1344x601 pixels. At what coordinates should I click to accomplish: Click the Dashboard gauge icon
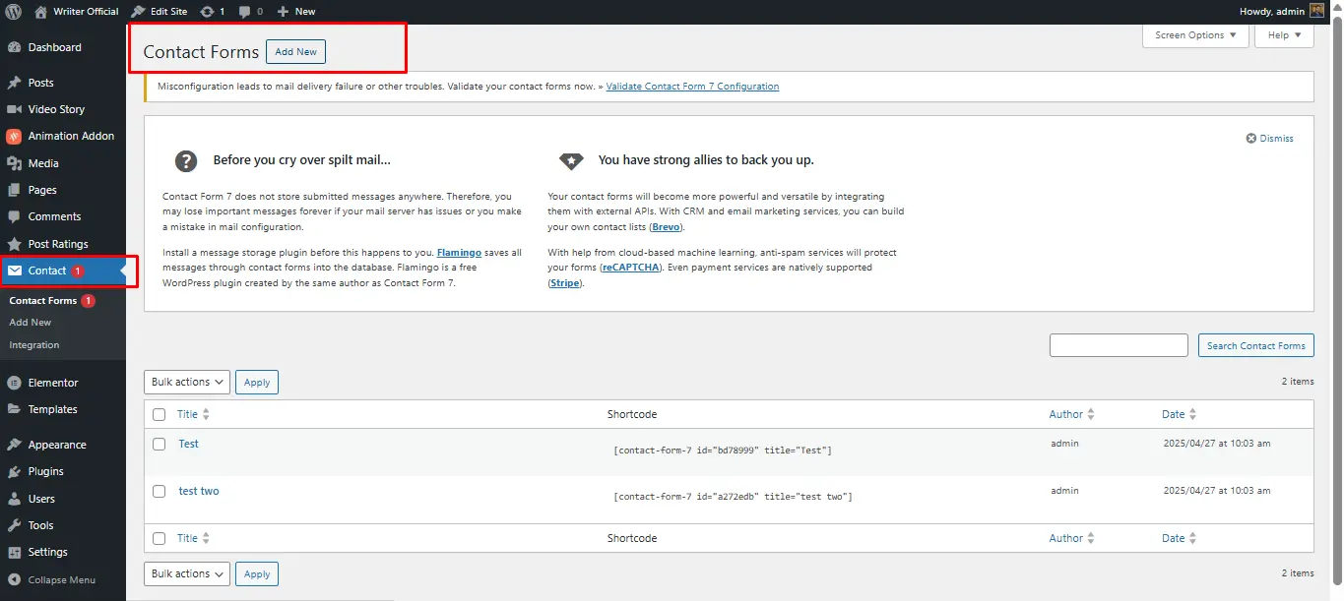pos(14,47)
